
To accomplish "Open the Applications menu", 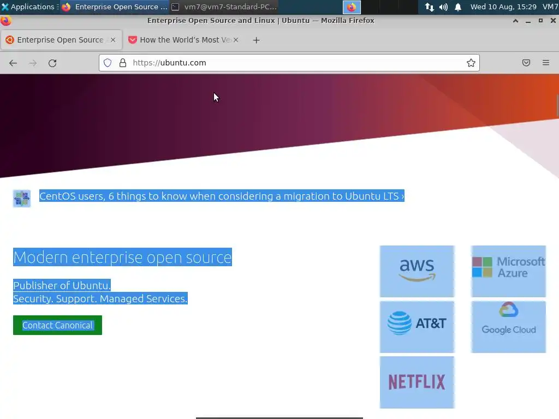I will point(28,7).
